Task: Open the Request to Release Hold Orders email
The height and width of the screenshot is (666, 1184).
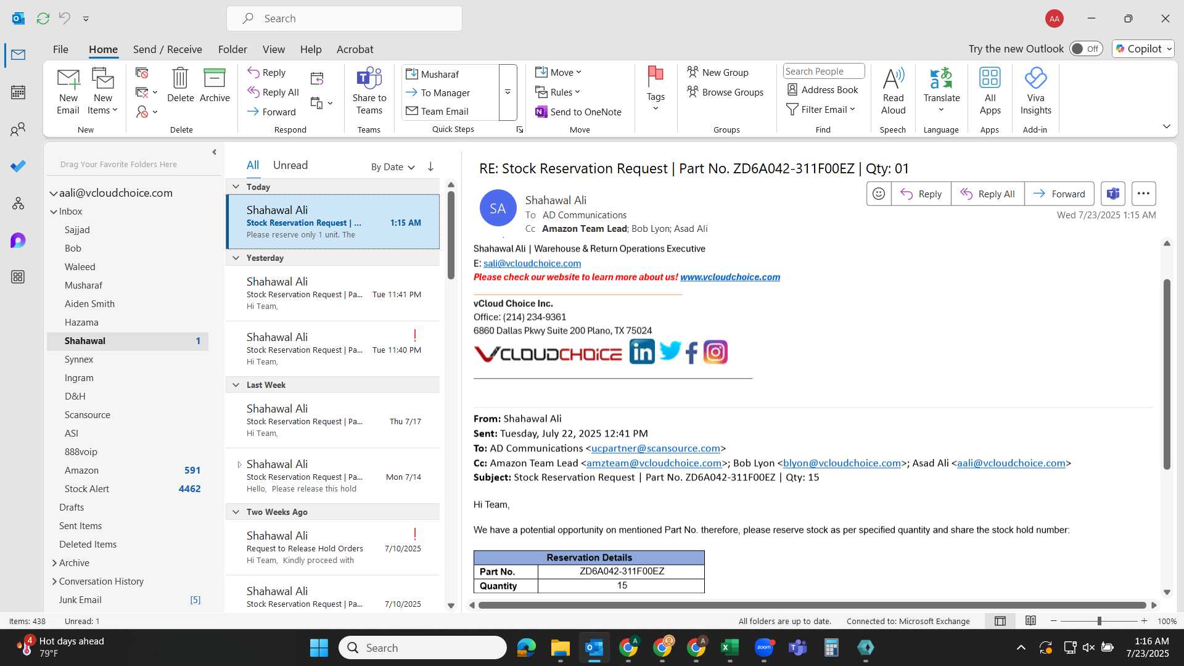Action: click(332, 547)
